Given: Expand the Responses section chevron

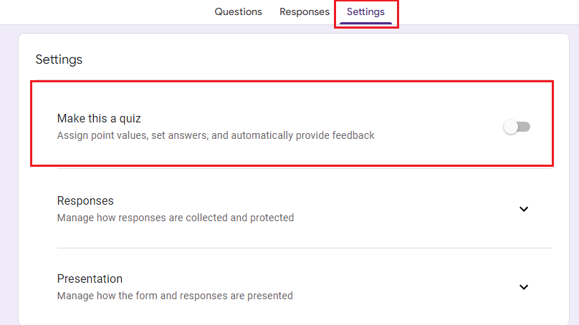Looking at the screenshot, I should [x=524, y=209].
